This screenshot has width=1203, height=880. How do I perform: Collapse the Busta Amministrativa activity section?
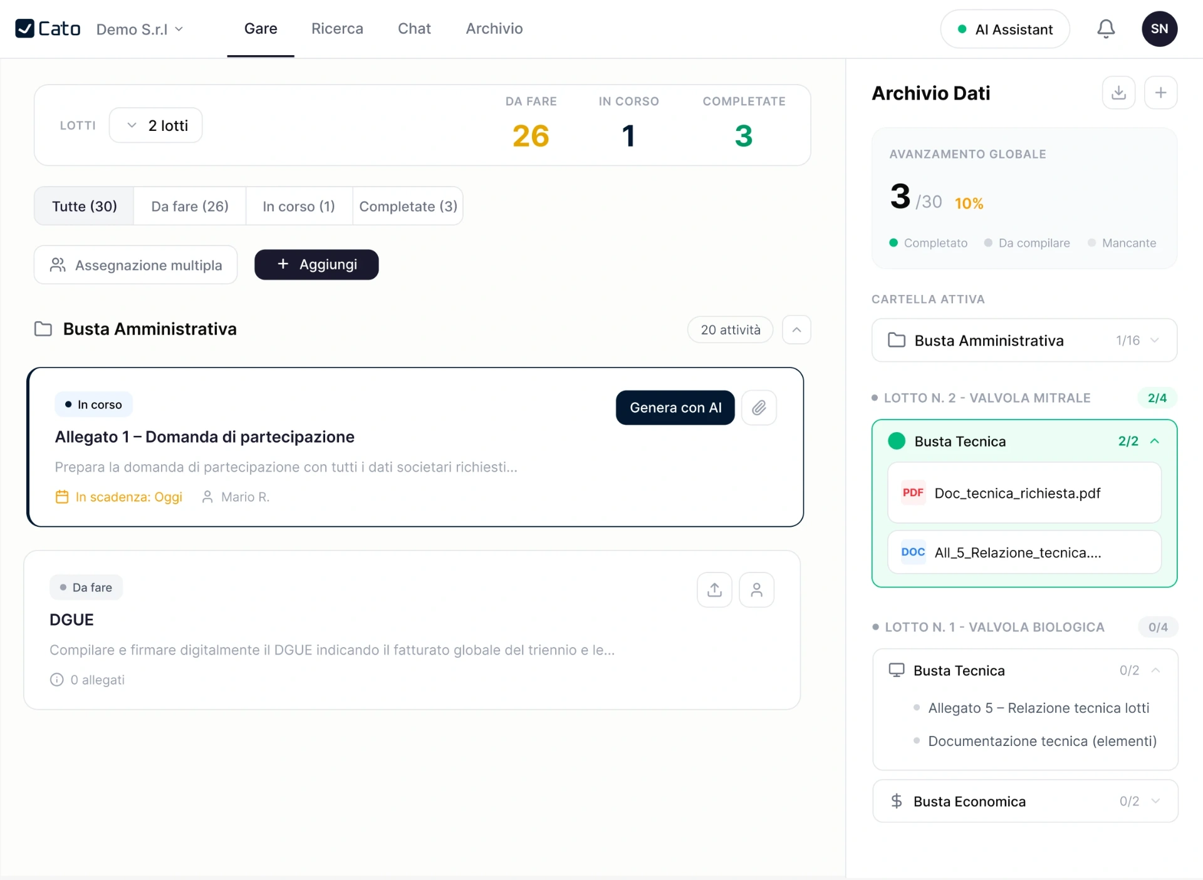(796, 329)
